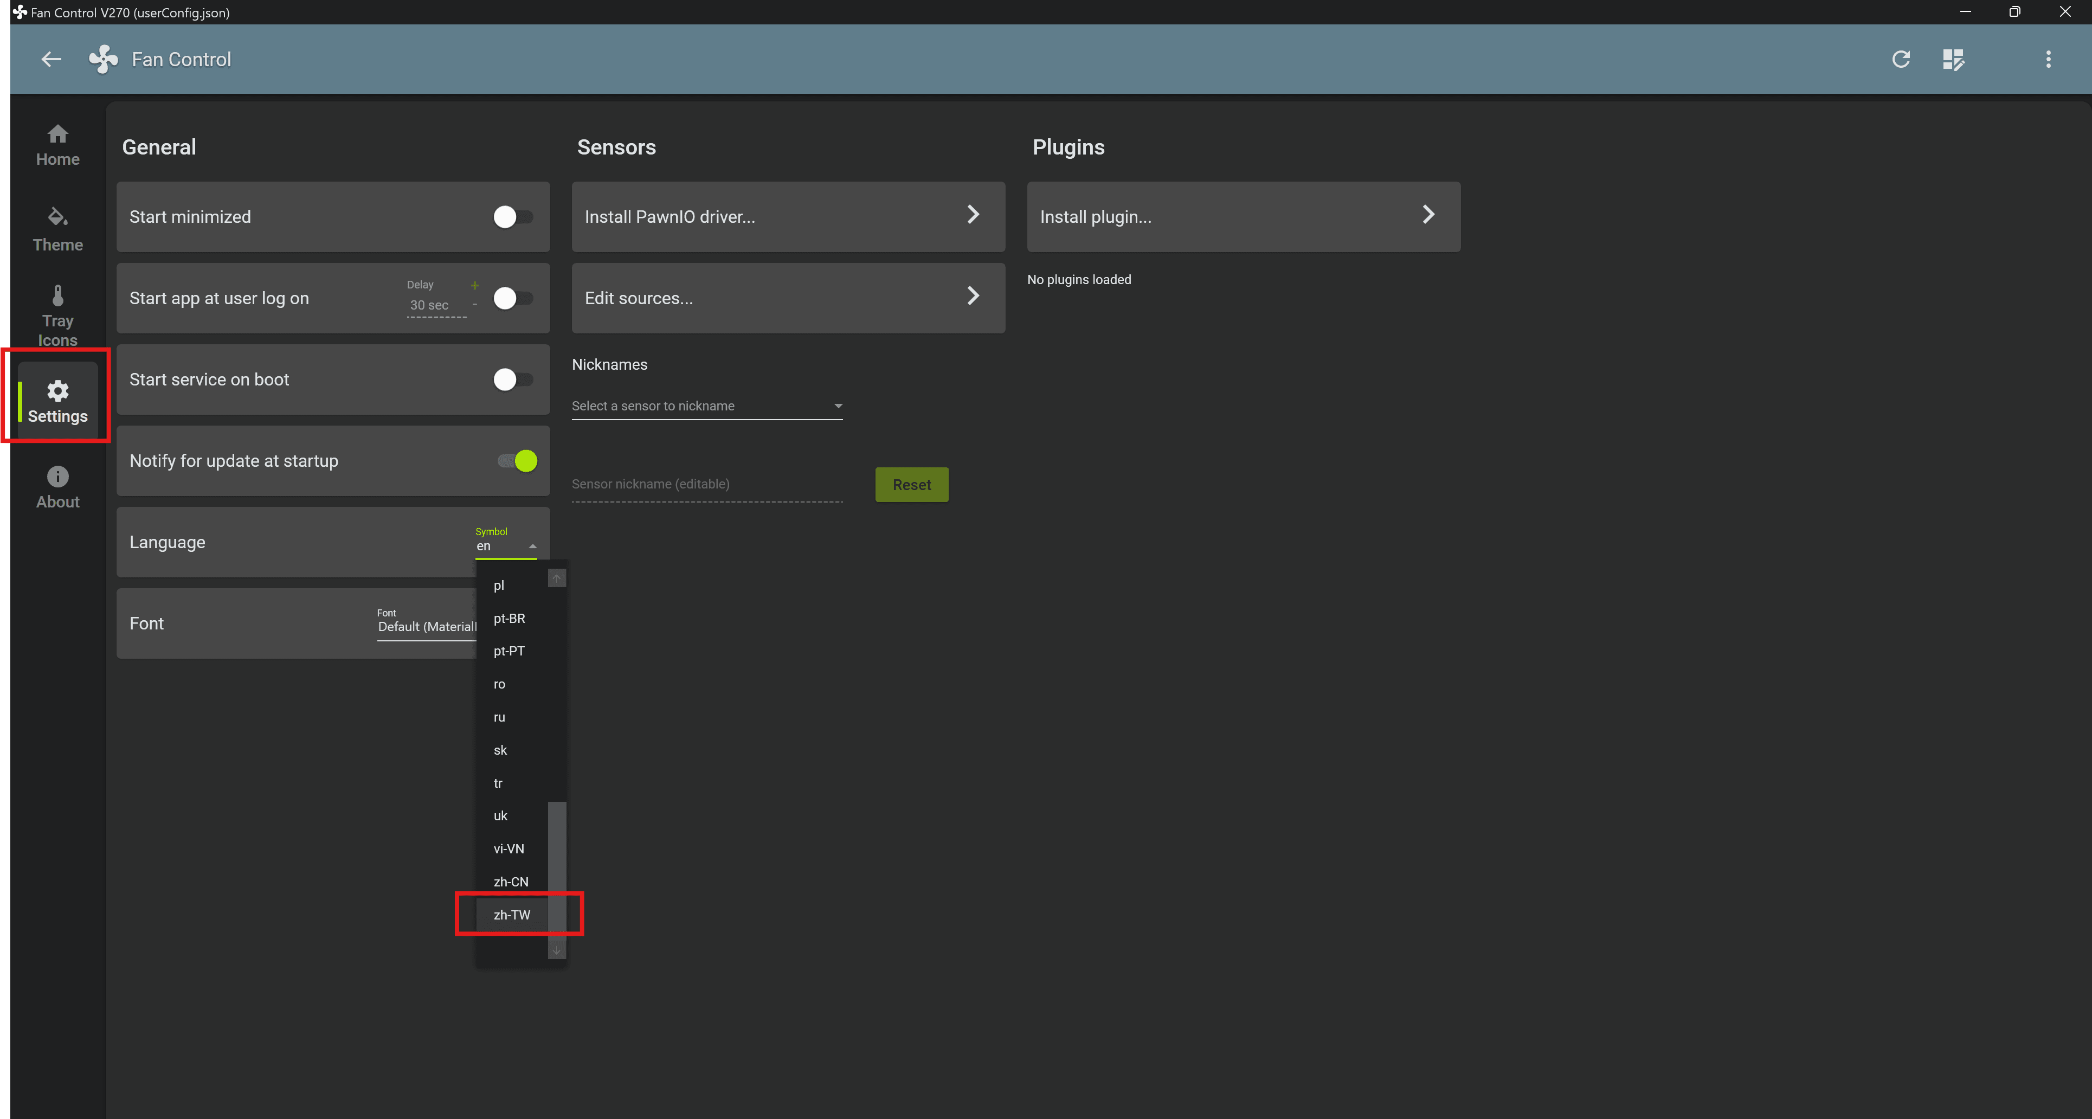Open Select a sensor to nickname dropdown
The height and width of the screenshot is (1119, 2092).
pyautogui.click(x=706, y=406)
